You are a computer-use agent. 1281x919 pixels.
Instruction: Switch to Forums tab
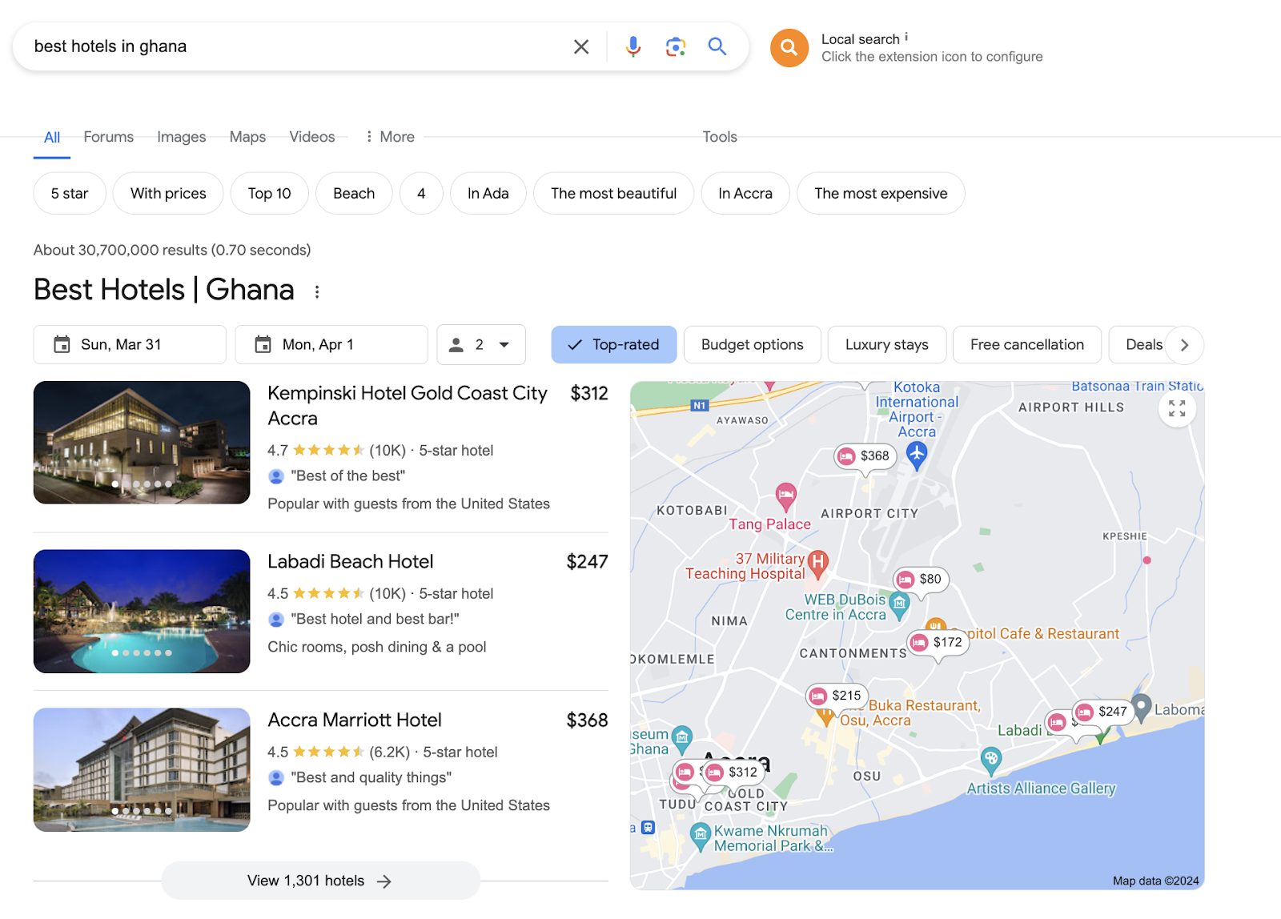[109, 137]
